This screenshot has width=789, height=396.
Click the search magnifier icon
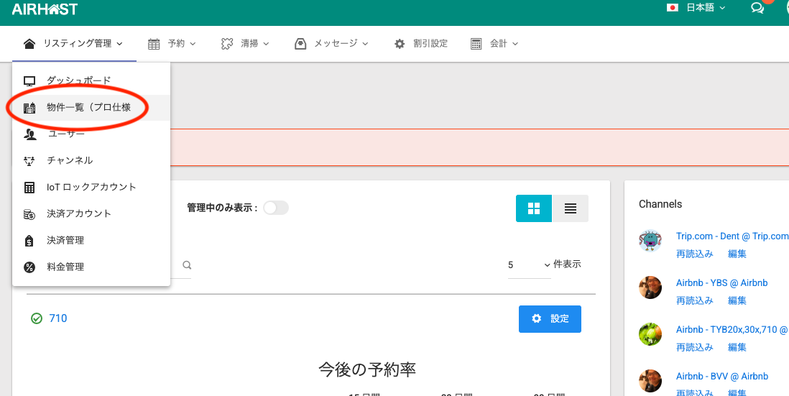coord(187,265)
